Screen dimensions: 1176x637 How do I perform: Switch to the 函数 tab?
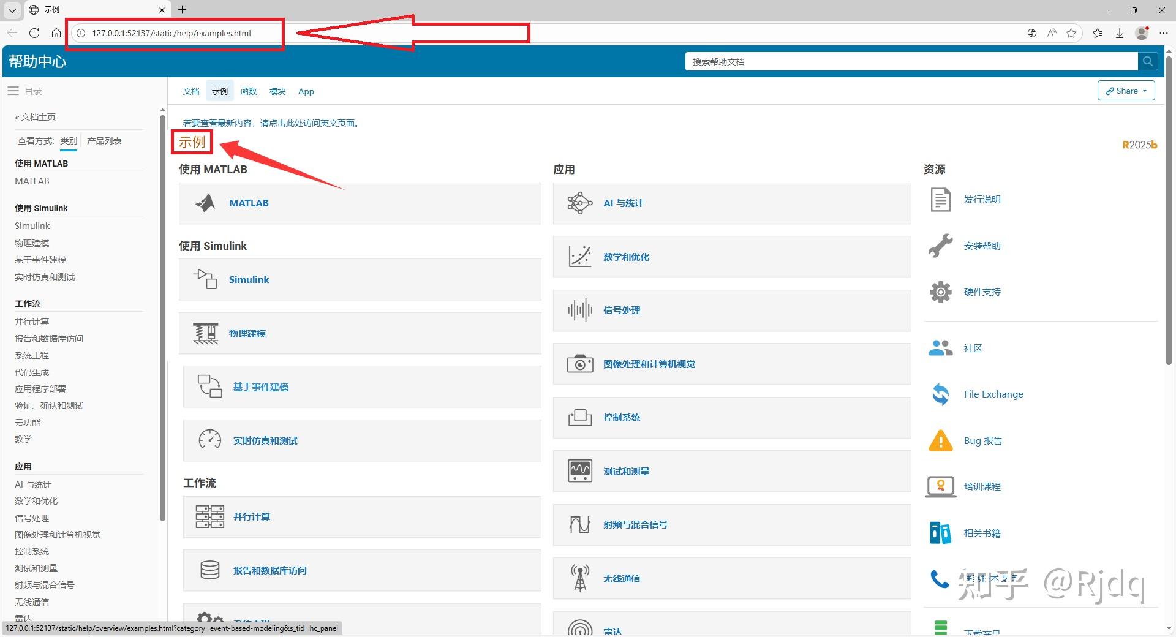(x=249, y=91)
